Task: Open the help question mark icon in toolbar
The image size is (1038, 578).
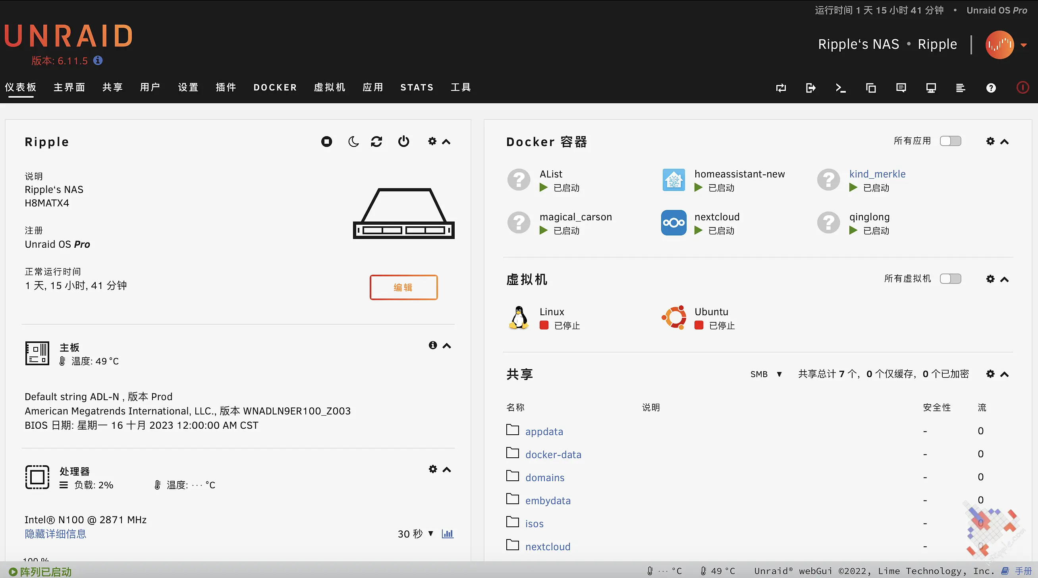Action: [991, 88]
